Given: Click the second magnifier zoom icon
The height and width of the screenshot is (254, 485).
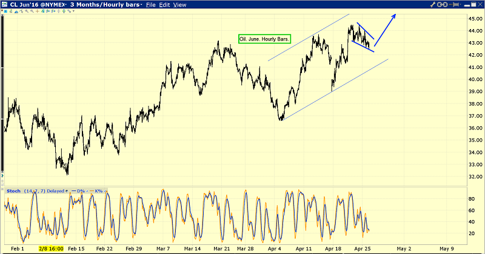Looking at the screenshot, I should click(x=32, y=11).
